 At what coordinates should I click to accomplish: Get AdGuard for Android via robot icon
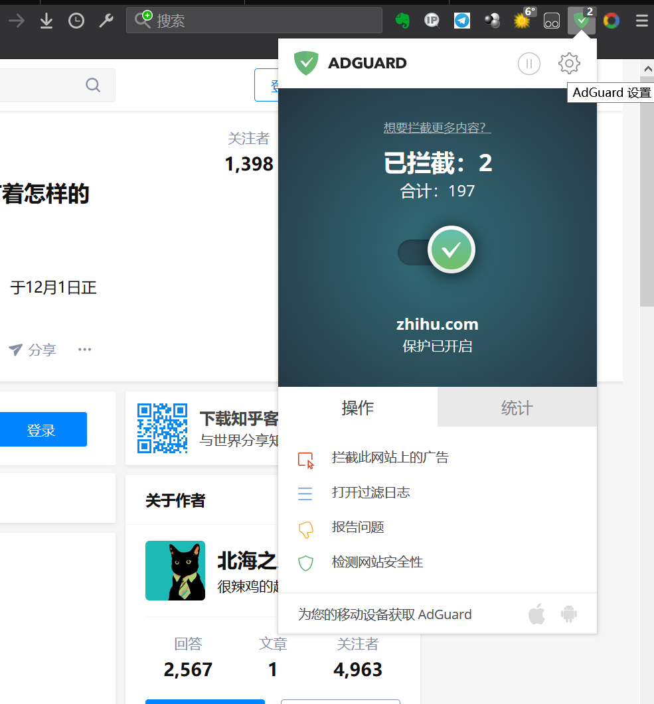(x=568, y=614)
